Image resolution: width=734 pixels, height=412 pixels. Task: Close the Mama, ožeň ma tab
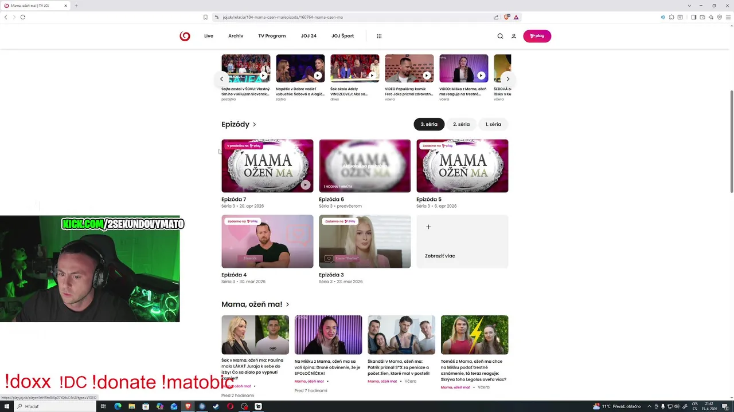[65, 6]
